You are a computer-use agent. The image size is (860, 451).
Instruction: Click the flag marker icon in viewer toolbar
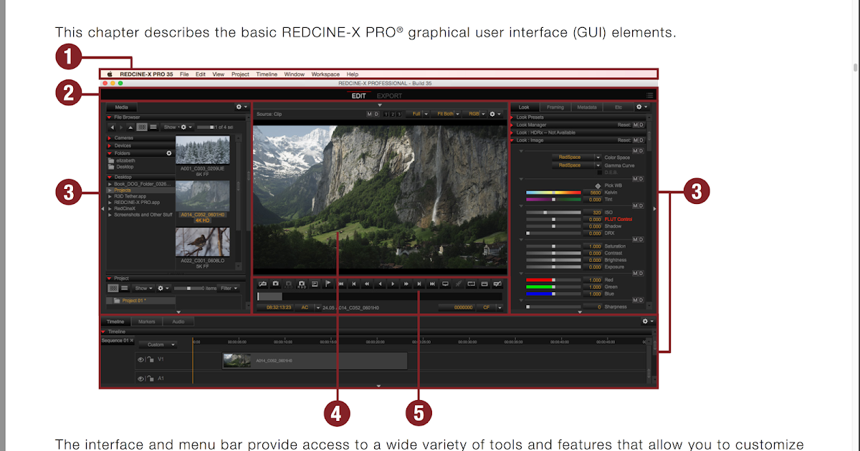pyautogui.click(x=328, y=283)
